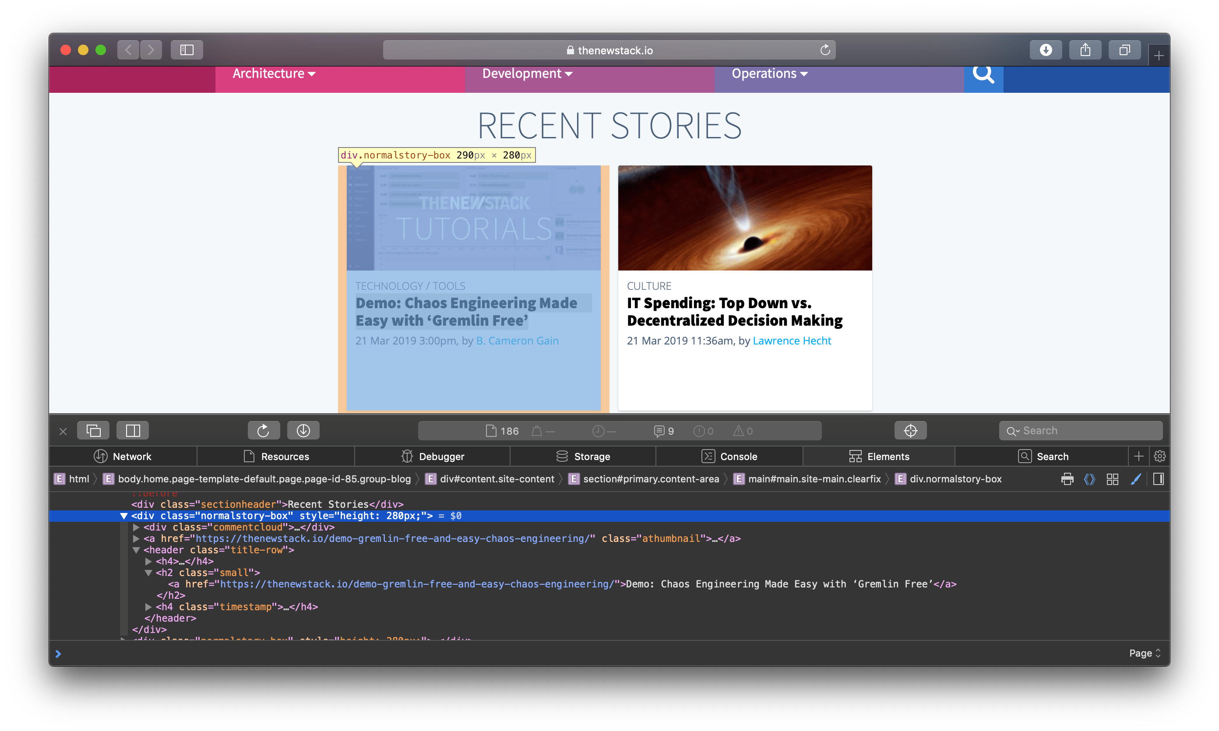Select the section#primary.content-area breadcrumb
1219x731 pixels.
(x=644, y=479)
